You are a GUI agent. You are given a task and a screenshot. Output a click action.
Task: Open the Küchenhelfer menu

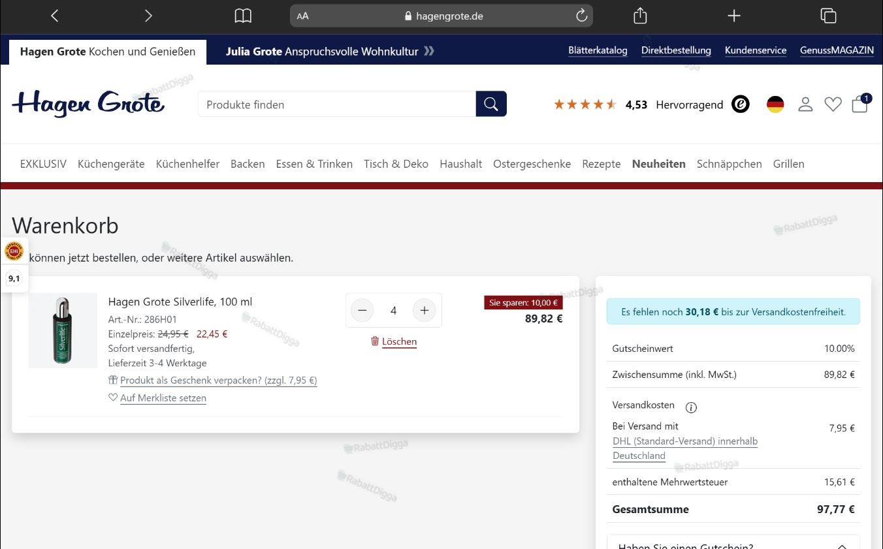pos(187,164)
